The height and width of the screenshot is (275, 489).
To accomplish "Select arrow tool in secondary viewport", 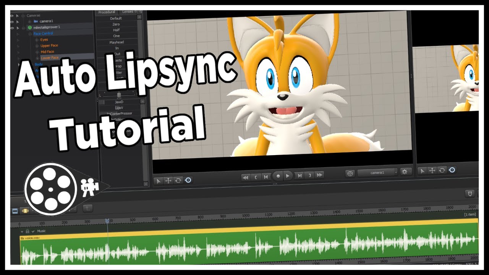I will point(422,171).
